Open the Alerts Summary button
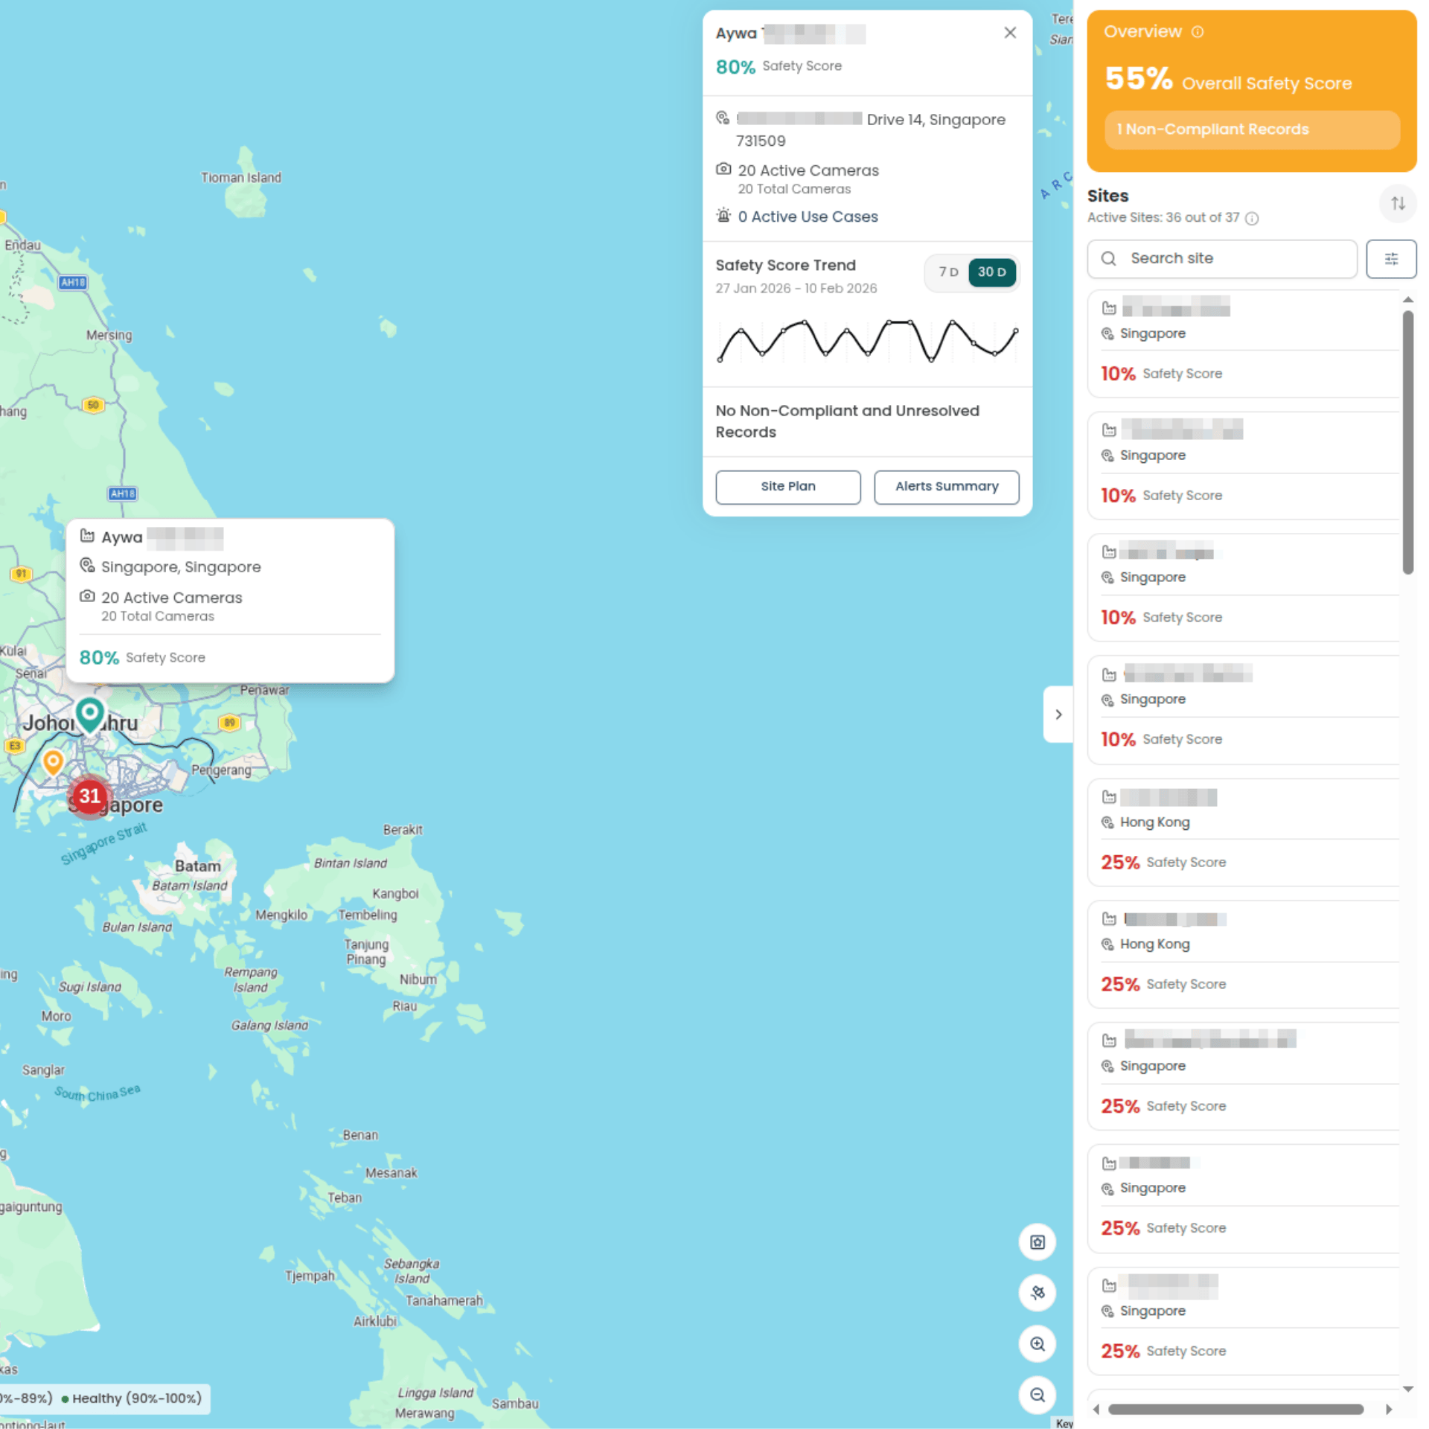 pos(946,487)
